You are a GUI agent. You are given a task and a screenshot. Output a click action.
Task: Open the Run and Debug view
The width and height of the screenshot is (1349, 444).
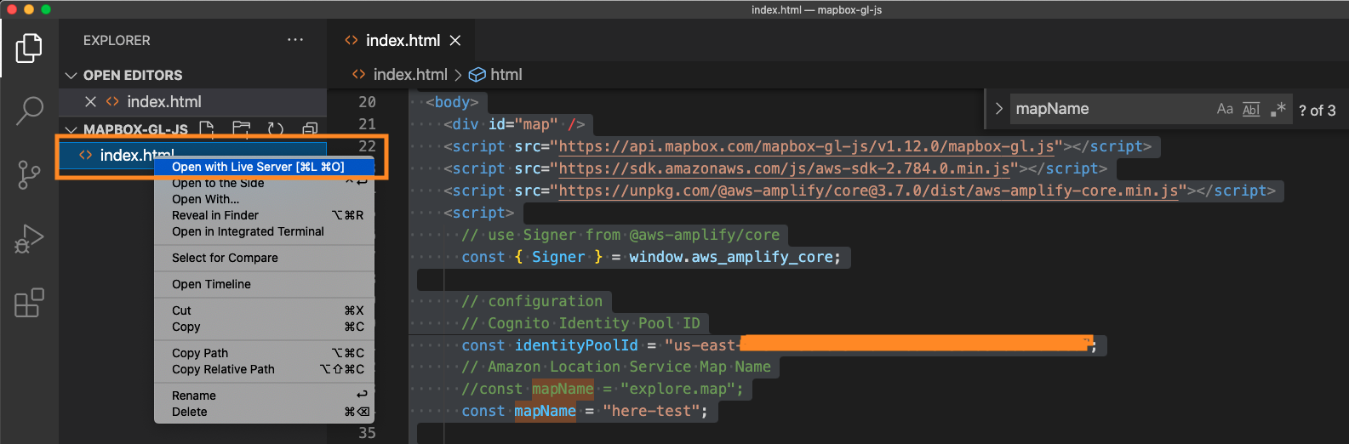[x=29, y=239]
